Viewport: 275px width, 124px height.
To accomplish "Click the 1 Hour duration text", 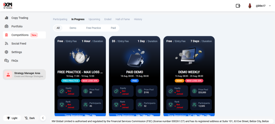I will pos(86,41).
